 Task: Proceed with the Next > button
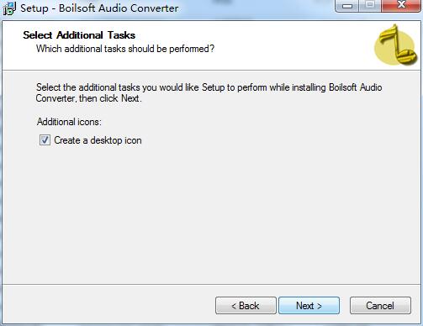(x=309, y=306)
